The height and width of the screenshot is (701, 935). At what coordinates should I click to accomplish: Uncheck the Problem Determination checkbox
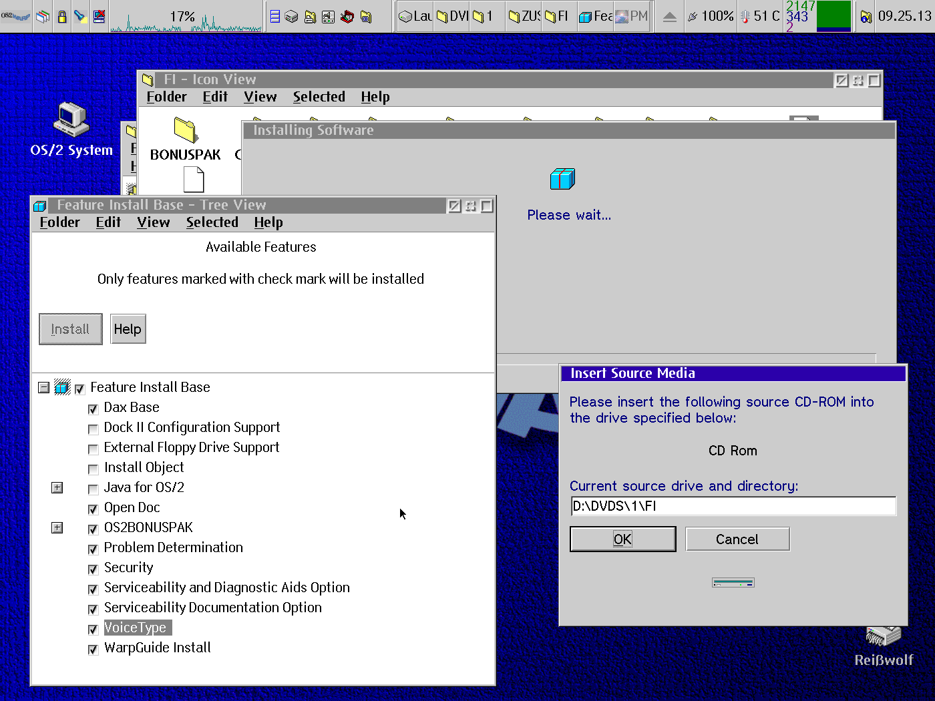93,549
